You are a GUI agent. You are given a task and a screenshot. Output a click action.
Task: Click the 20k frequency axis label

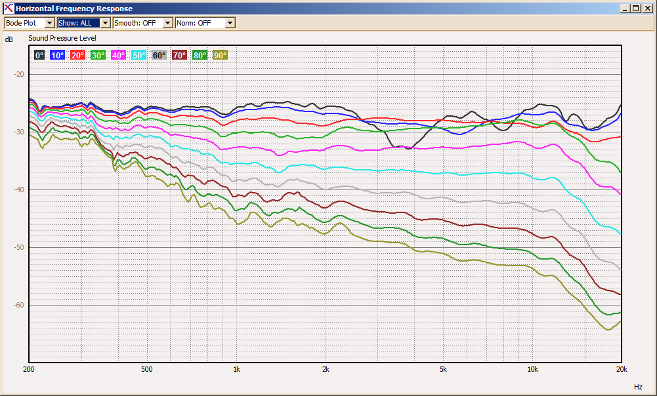point(622,369)
